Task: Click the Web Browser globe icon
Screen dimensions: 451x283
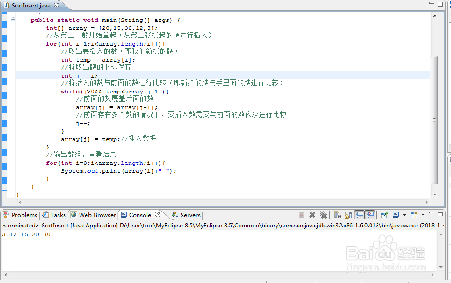Action: [x=73, y=215]
